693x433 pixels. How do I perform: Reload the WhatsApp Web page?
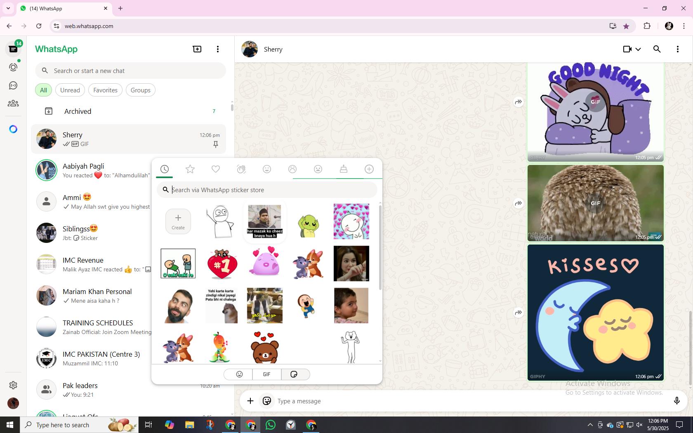(39, 26)
